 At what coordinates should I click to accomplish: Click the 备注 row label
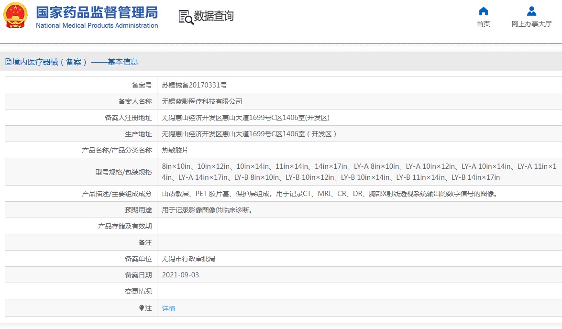click(145, 242)
